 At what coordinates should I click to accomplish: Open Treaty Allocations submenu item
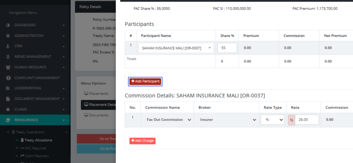[38, 140]
